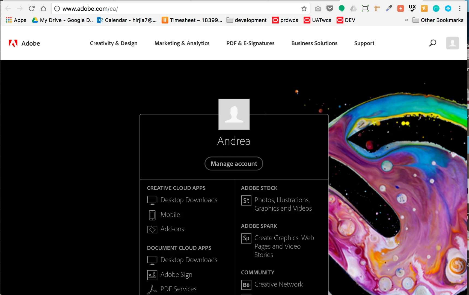This screenshot has width=469, height=295.
Task: Open Creativity & Design menu
Action: [114, 43]
